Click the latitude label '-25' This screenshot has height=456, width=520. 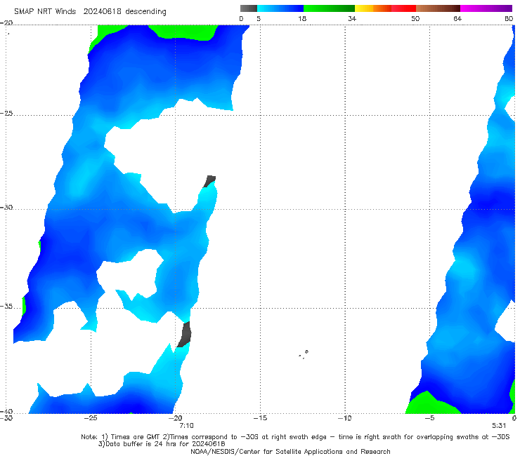tap(6, 113)
